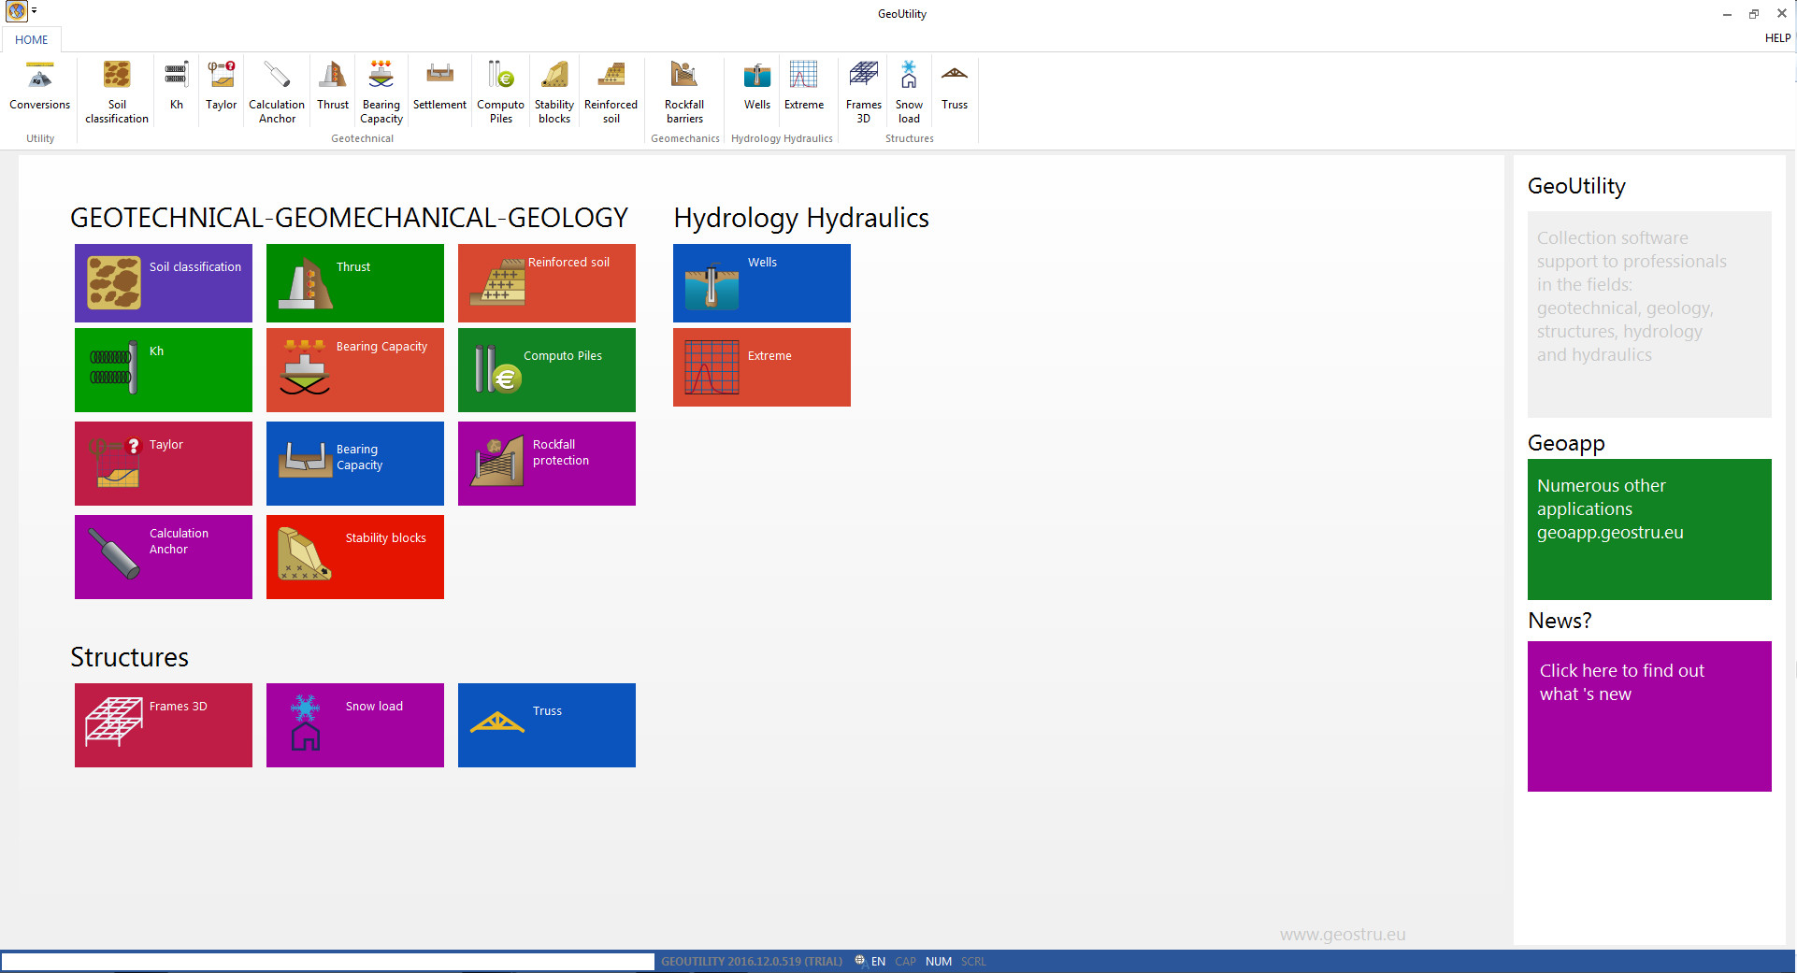Click the globe language icon in status bar
This screenshot has width=1797, height=973.
click(x=860, y=961)
